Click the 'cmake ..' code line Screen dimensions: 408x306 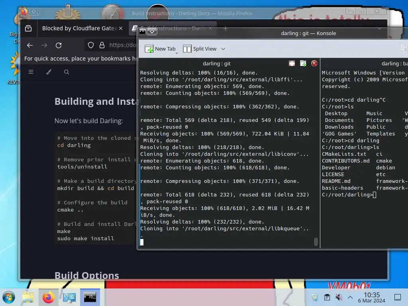point(70,210)
